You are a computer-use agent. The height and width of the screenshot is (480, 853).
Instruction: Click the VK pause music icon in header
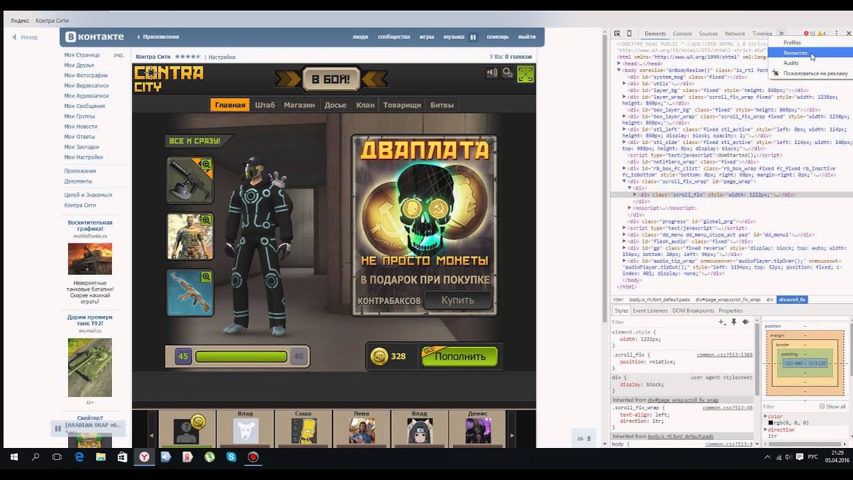[x=473, y=37]
